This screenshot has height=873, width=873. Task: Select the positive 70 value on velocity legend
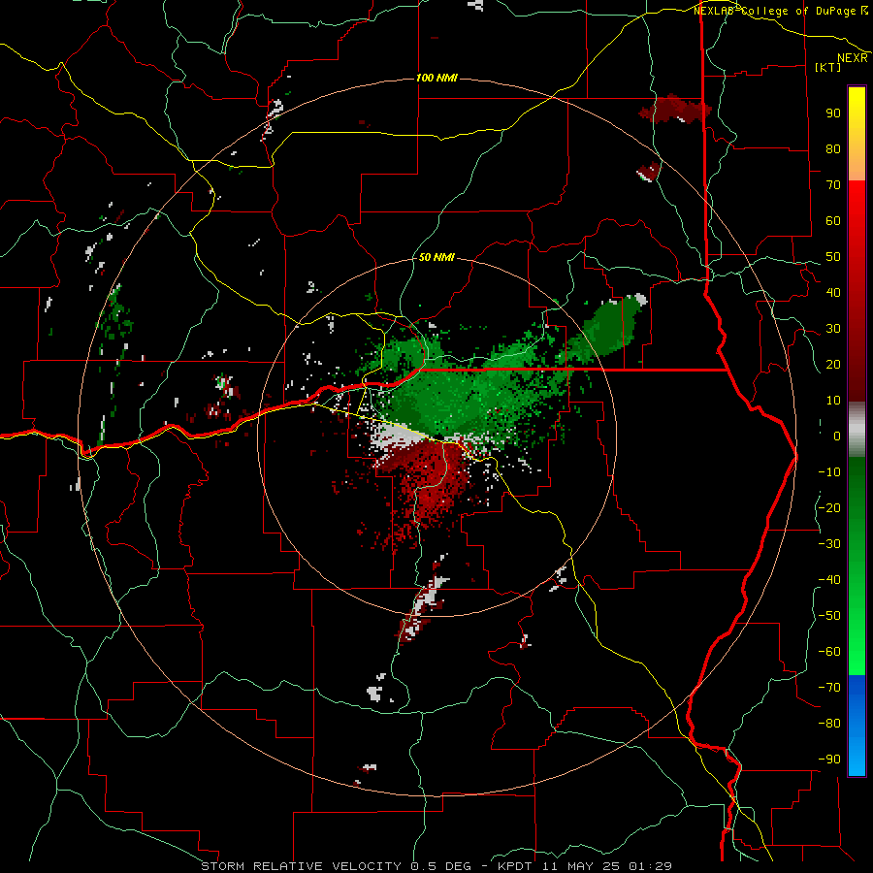coord(833,185)
